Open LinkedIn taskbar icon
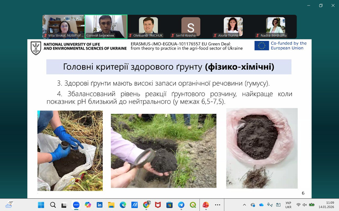 (99, 205)
